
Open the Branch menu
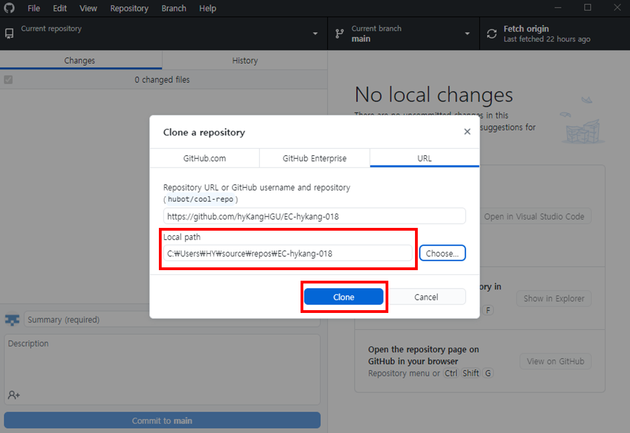(x=174, y=8)
